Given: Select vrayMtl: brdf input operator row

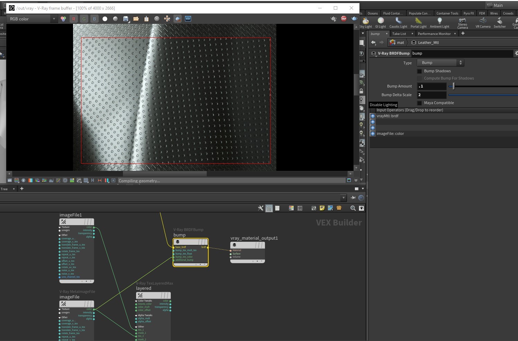Looking at the screenshot, I should (444, 116).
